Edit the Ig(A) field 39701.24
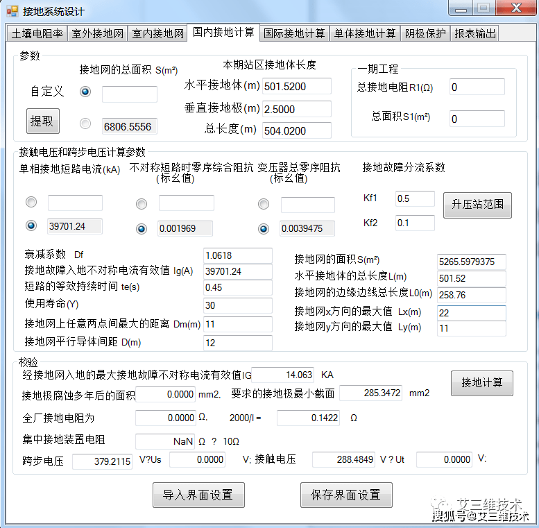Image resolution: width=539 pixels, height=528 pixels. (x=237, y=271)
